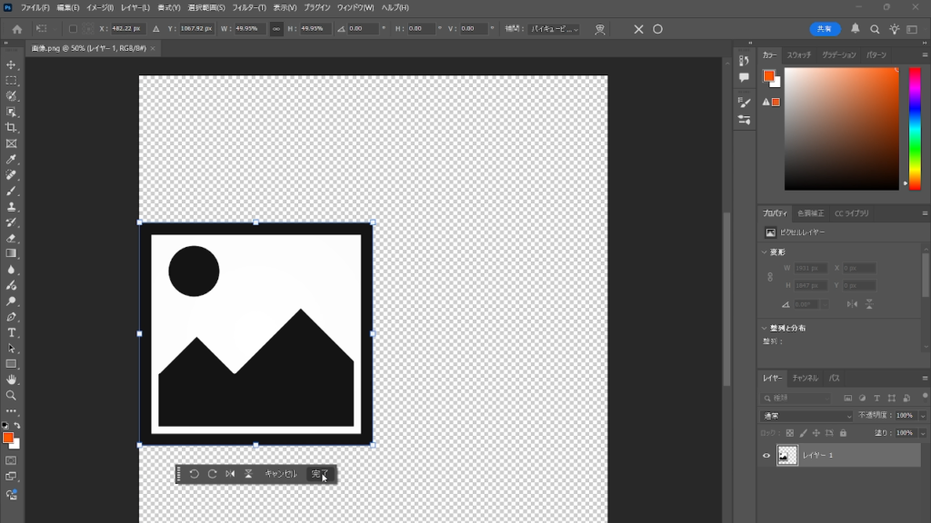931x523 pixels.
Task: Switch to the 色調補正 tab
Action: (810, 212)
